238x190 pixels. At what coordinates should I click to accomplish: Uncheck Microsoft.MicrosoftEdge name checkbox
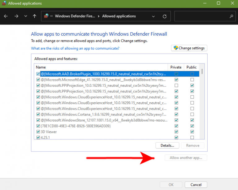pyautogui.click(x=38, y=80)
